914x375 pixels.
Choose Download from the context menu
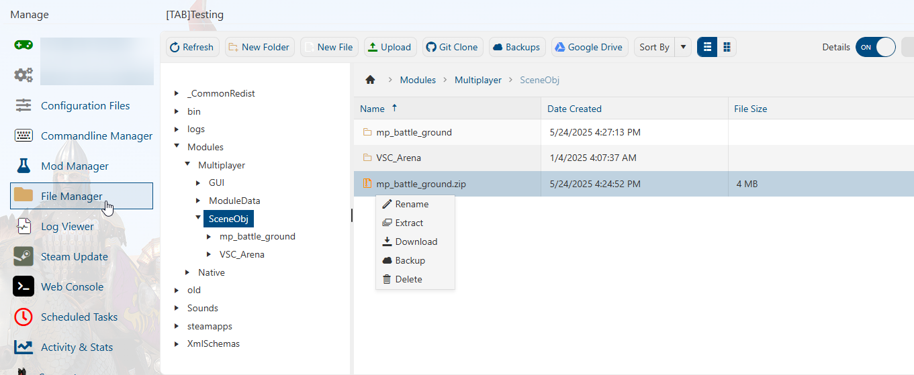click(x=415, y=242)
